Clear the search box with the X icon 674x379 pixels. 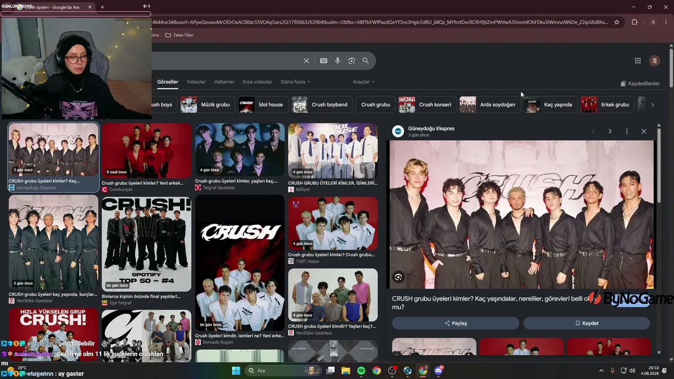tap(306, 61)
